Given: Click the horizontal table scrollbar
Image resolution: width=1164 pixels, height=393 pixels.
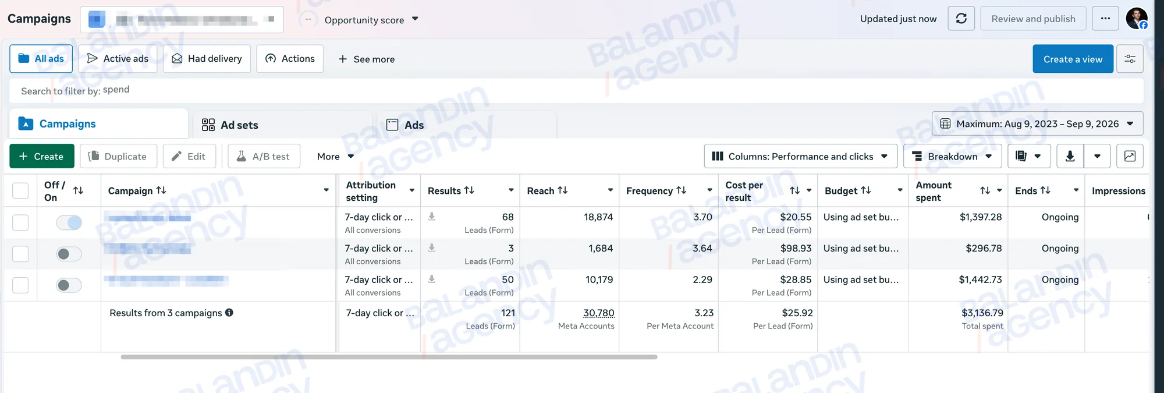Looking at the screenshot, I should [x=389, y=357].
